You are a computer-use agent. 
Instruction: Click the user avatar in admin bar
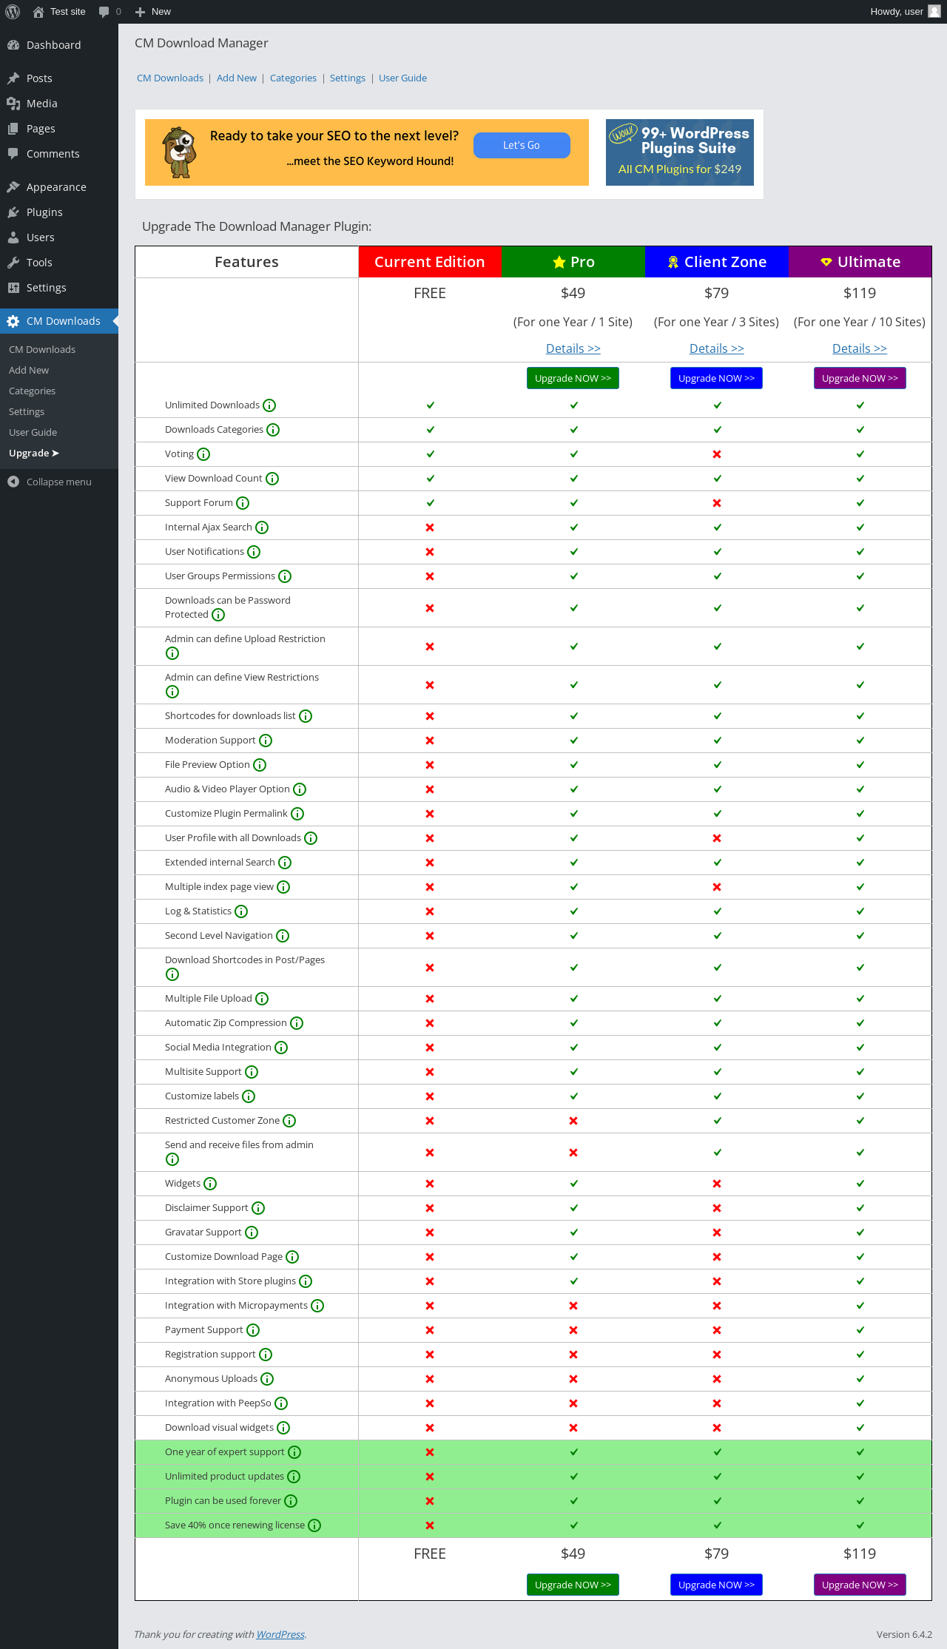tap(934, 12)
